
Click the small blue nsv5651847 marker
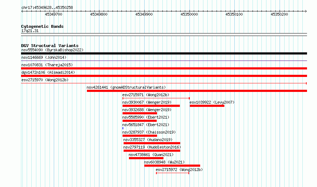[x=123, y=128]
